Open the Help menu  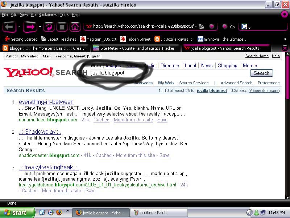(76, 15)
